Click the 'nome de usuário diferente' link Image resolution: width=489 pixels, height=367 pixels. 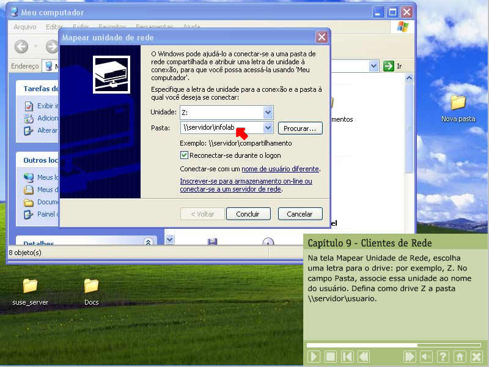tap(280, 169)
